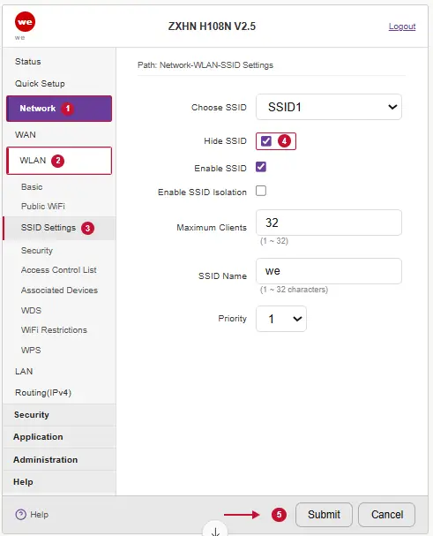Open the Network menu item
Screen dimensions: 433x536
click(59, 109)
